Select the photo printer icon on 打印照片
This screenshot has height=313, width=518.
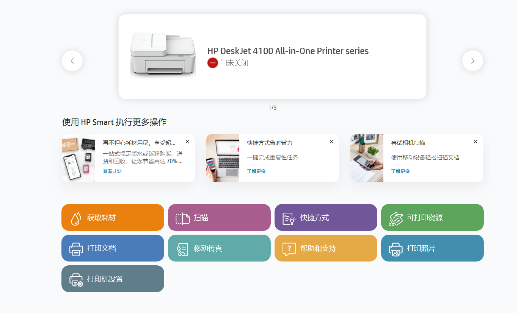point(396,249)
